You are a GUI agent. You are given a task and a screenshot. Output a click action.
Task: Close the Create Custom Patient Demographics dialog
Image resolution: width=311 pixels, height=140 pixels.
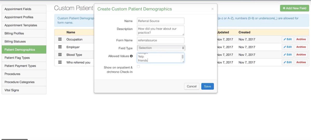tap(213, 9)
